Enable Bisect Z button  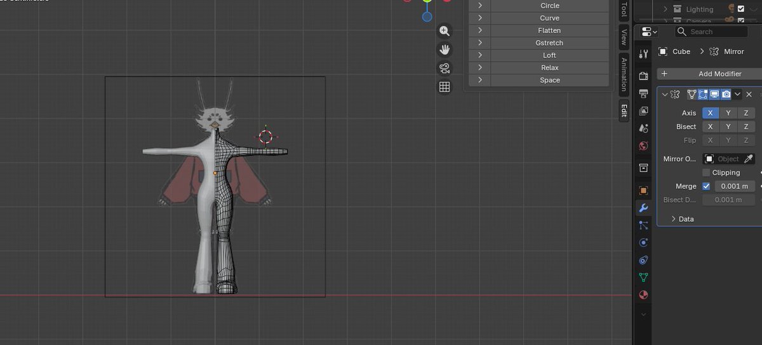746,126
